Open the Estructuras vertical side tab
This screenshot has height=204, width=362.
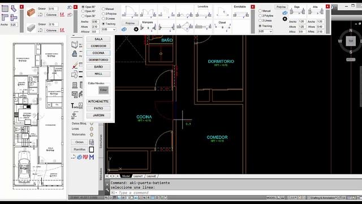[x=101, y=141]
